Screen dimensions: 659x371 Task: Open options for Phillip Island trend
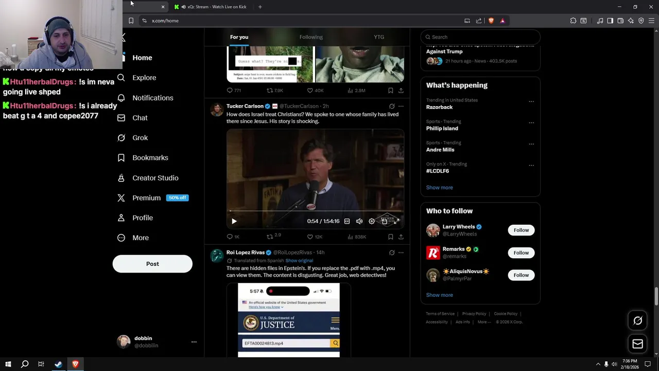[531, 123]
